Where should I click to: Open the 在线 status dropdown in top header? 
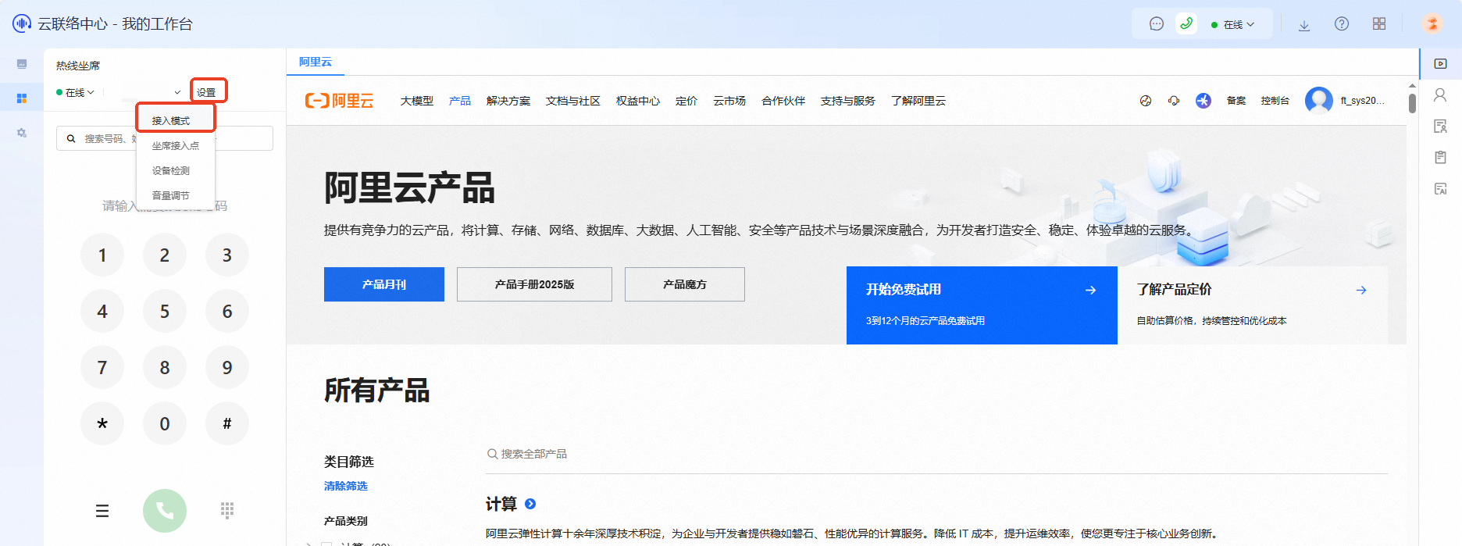1233,25
